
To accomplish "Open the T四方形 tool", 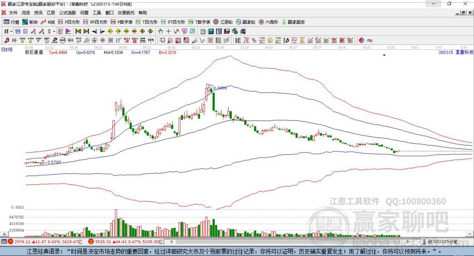I will tap(147, 22).
